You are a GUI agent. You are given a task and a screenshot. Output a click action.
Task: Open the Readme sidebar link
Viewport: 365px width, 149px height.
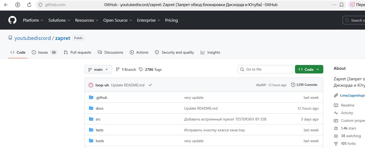(x=348, y=105)
